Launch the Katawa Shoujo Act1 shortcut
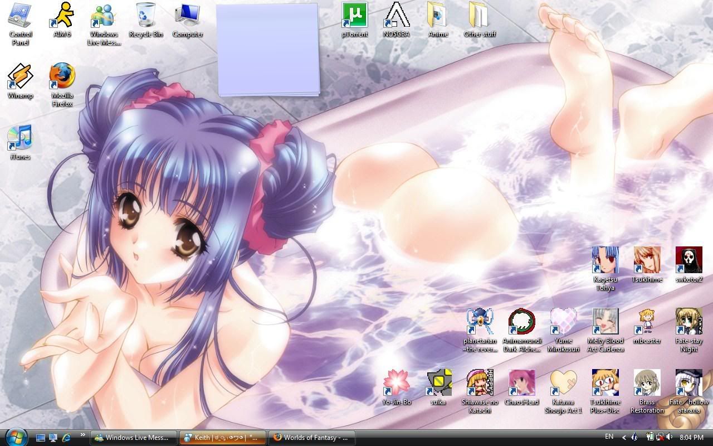713x446 pixels. [x=563, y=384]
